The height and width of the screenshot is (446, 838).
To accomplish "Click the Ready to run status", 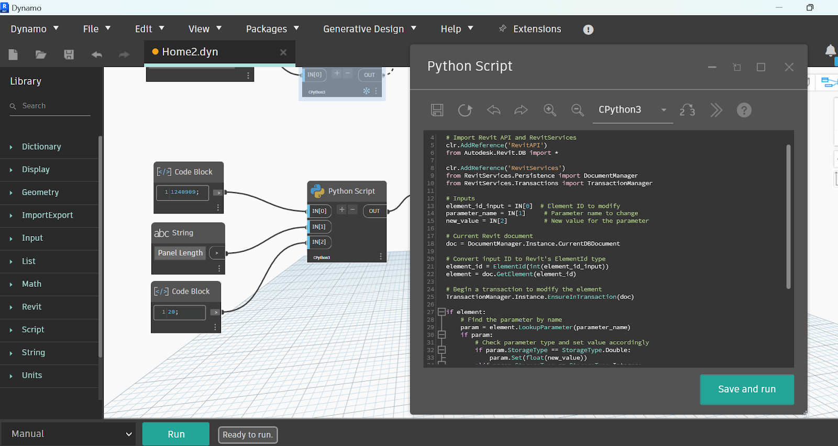I will pos(248,434).
